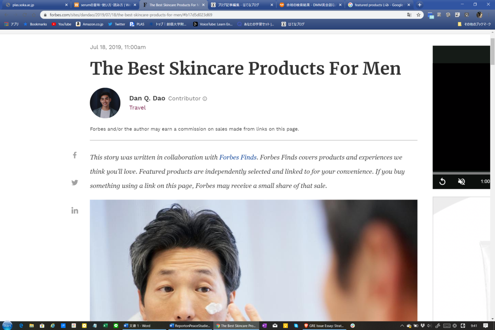Screen dimensions: 495x330
Task: Click the man applying cream article image
Action: tap(254, 261)
